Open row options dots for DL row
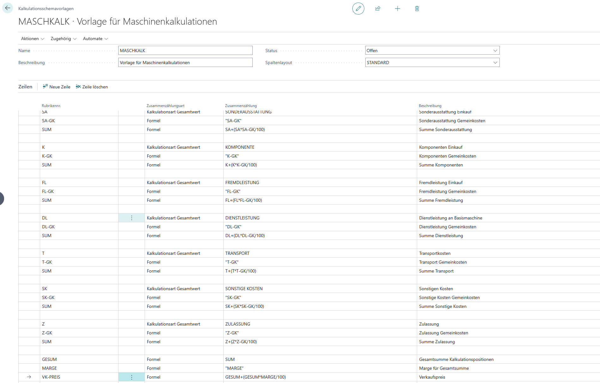 132,218
